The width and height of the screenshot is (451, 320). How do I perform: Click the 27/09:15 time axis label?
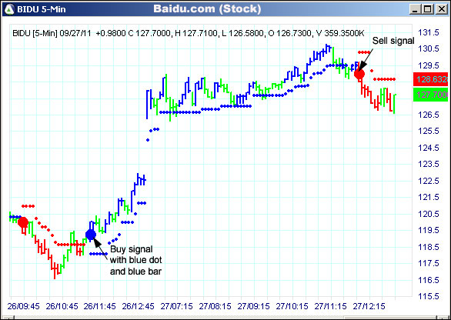tap(254, 306)
